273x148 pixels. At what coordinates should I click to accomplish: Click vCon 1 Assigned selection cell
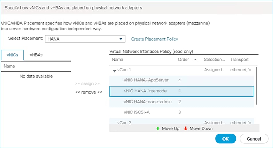[215, 70]
